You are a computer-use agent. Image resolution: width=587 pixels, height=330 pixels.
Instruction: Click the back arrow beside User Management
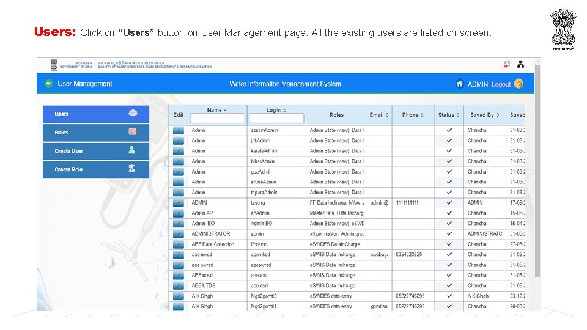click(49, 84)
